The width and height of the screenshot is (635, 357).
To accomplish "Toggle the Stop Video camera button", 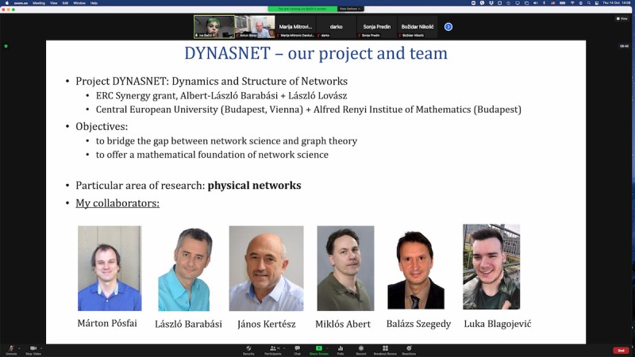I will coord(33,349).
